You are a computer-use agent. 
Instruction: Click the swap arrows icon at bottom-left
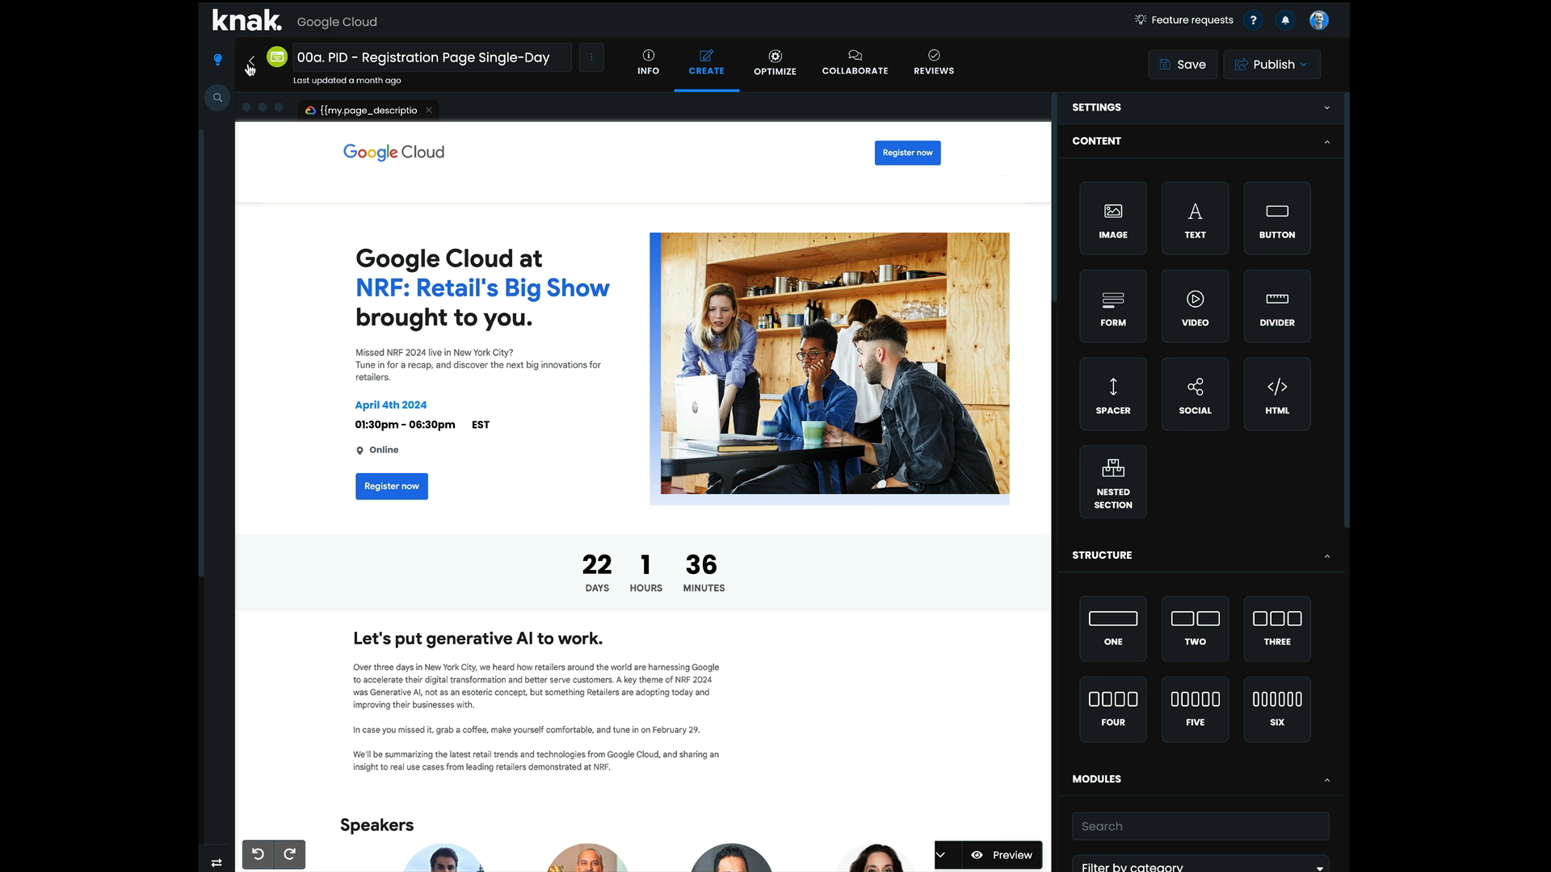[x=216, y=863]
